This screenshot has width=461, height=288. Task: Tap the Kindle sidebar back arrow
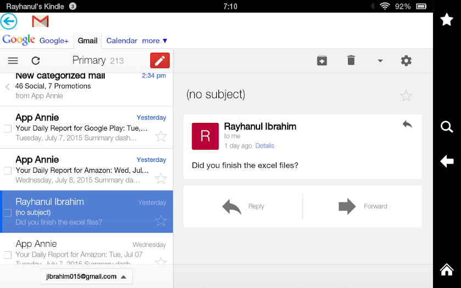coord(447,161)
